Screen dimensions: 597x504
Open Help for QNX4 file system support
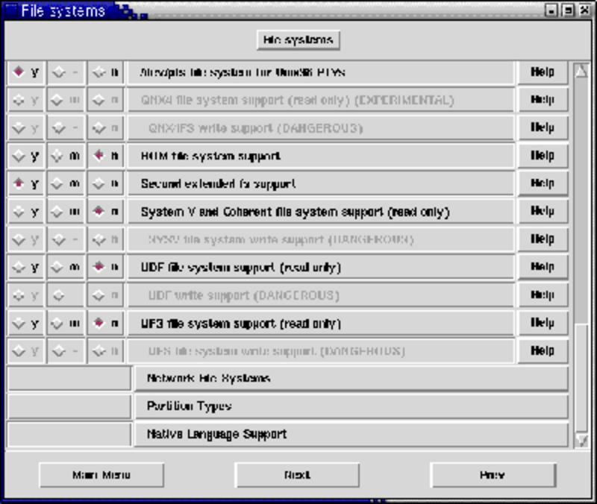[543, 100]
